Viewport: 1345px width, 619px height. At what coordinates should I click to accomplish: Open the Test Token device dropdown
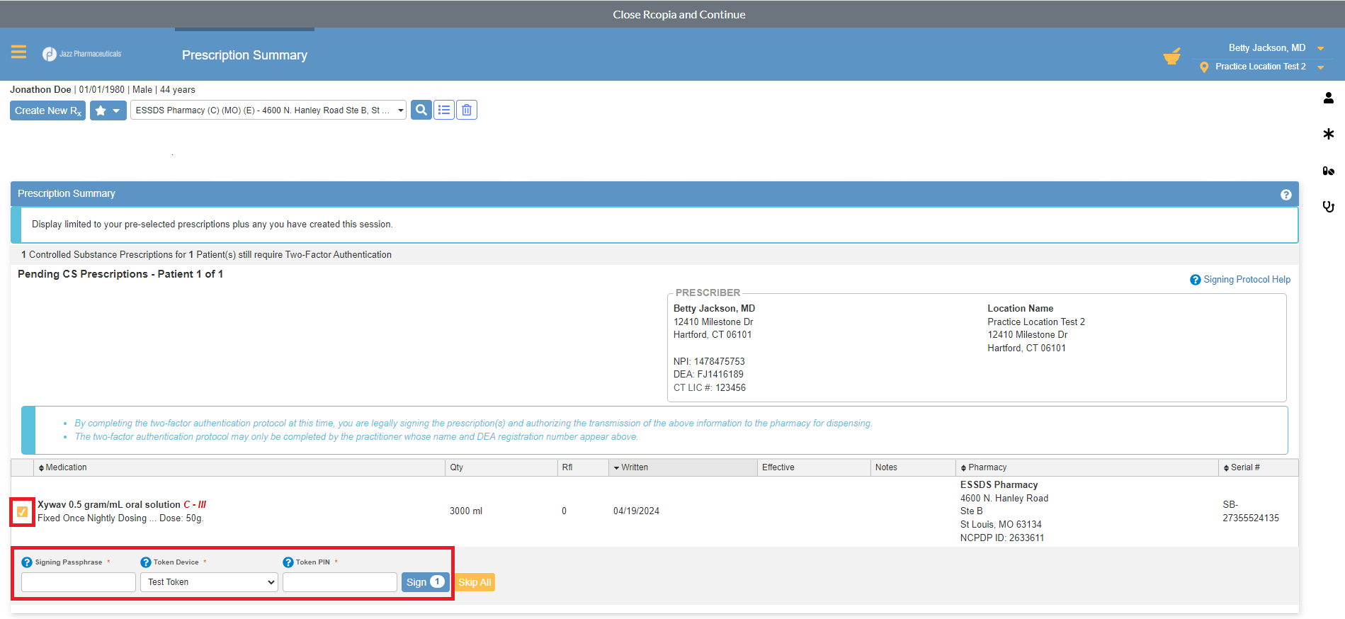click(209, 582)
